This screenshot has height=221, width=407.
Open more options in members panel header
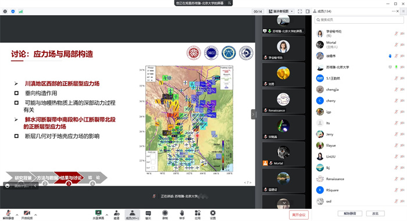(394, 11)
